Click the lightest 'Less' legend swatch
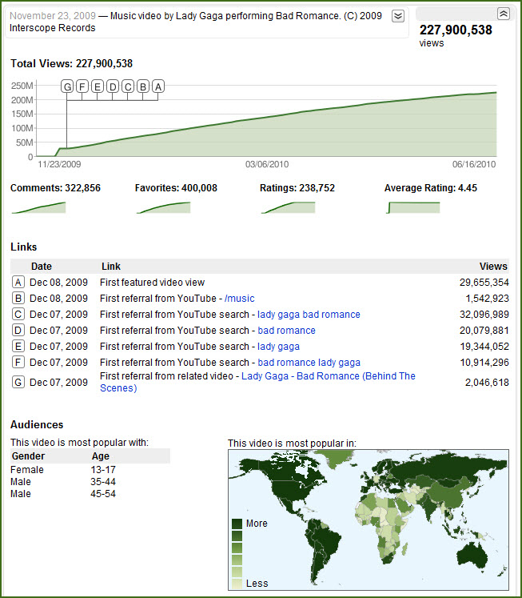 pyautogui.click(x=237, y=584)
